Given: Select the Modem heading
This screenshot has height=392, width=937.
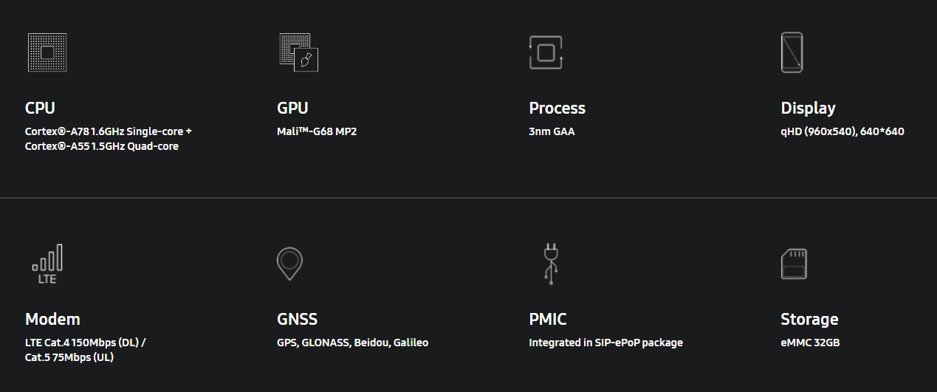Looking at the screenshot, I should click(x=52, y=319).
